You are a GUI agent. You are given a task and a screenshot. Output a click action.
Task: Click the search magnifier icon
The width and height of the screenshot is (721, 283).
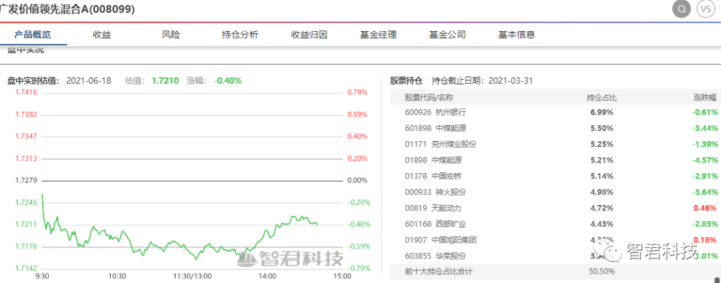[682, 9]
